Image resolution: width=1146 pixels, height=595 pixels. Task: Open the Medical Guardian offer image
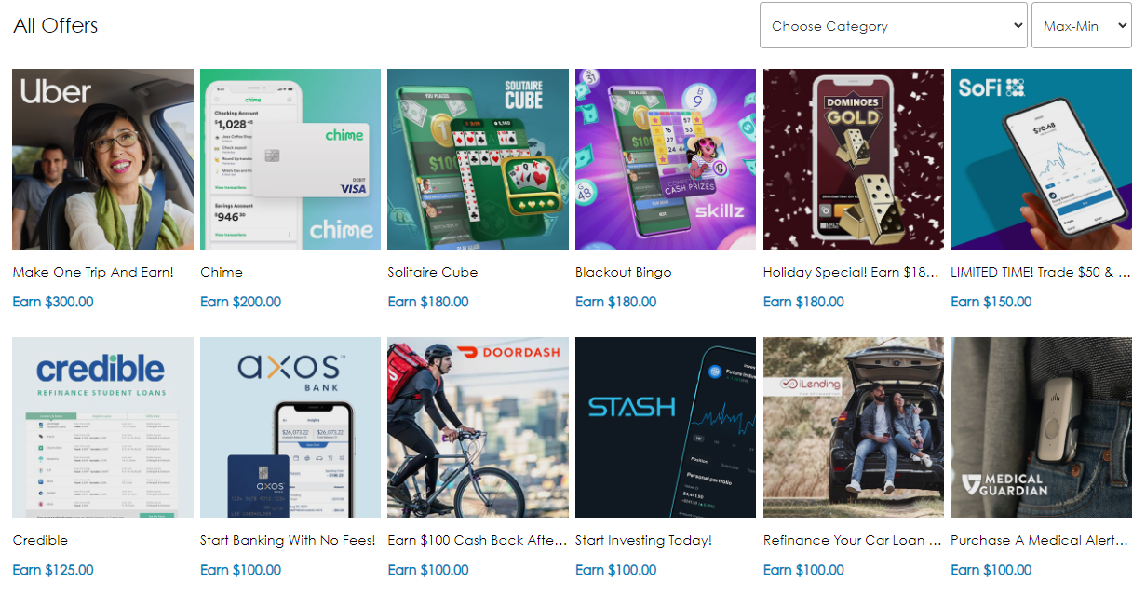[1041, 427]
